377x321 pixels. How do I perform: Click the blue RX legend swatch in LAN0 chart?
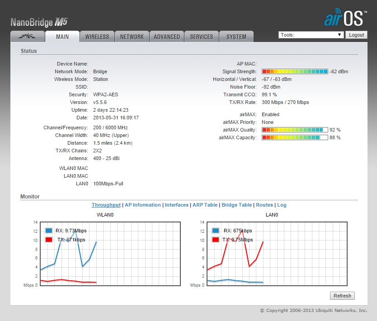pyautogui.click(x=216, y=231)
